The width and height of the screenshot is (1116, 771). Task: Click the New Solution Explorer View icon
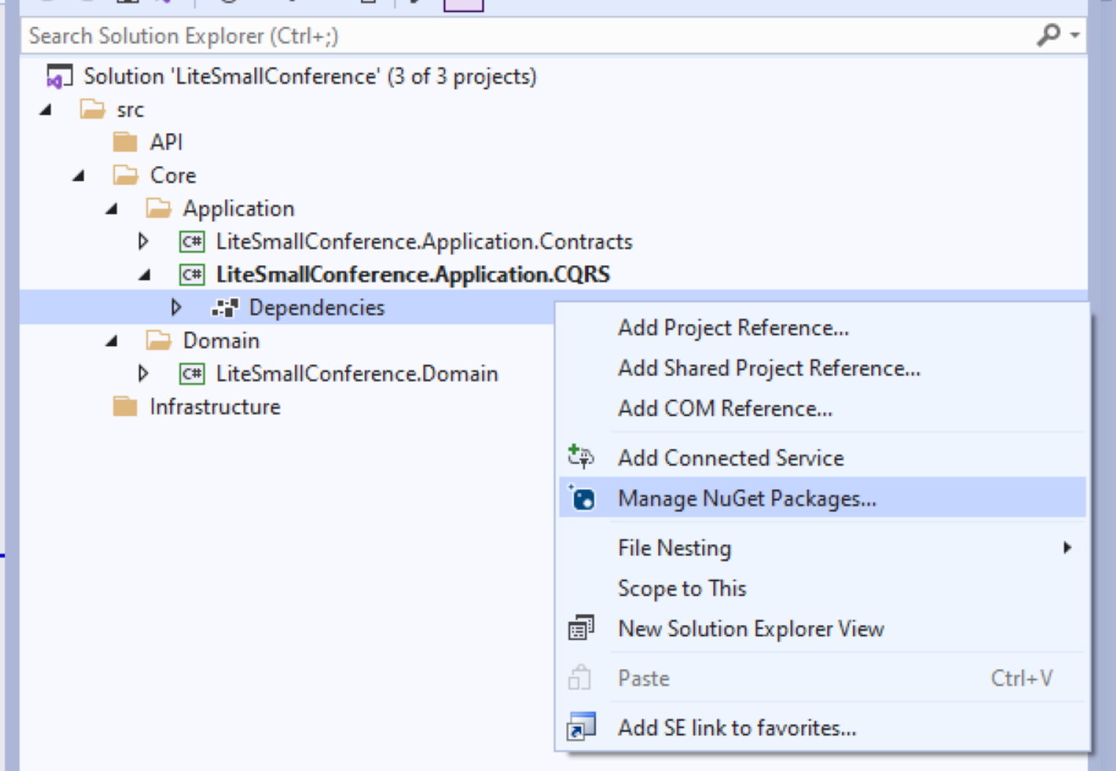tap(581, 629)
